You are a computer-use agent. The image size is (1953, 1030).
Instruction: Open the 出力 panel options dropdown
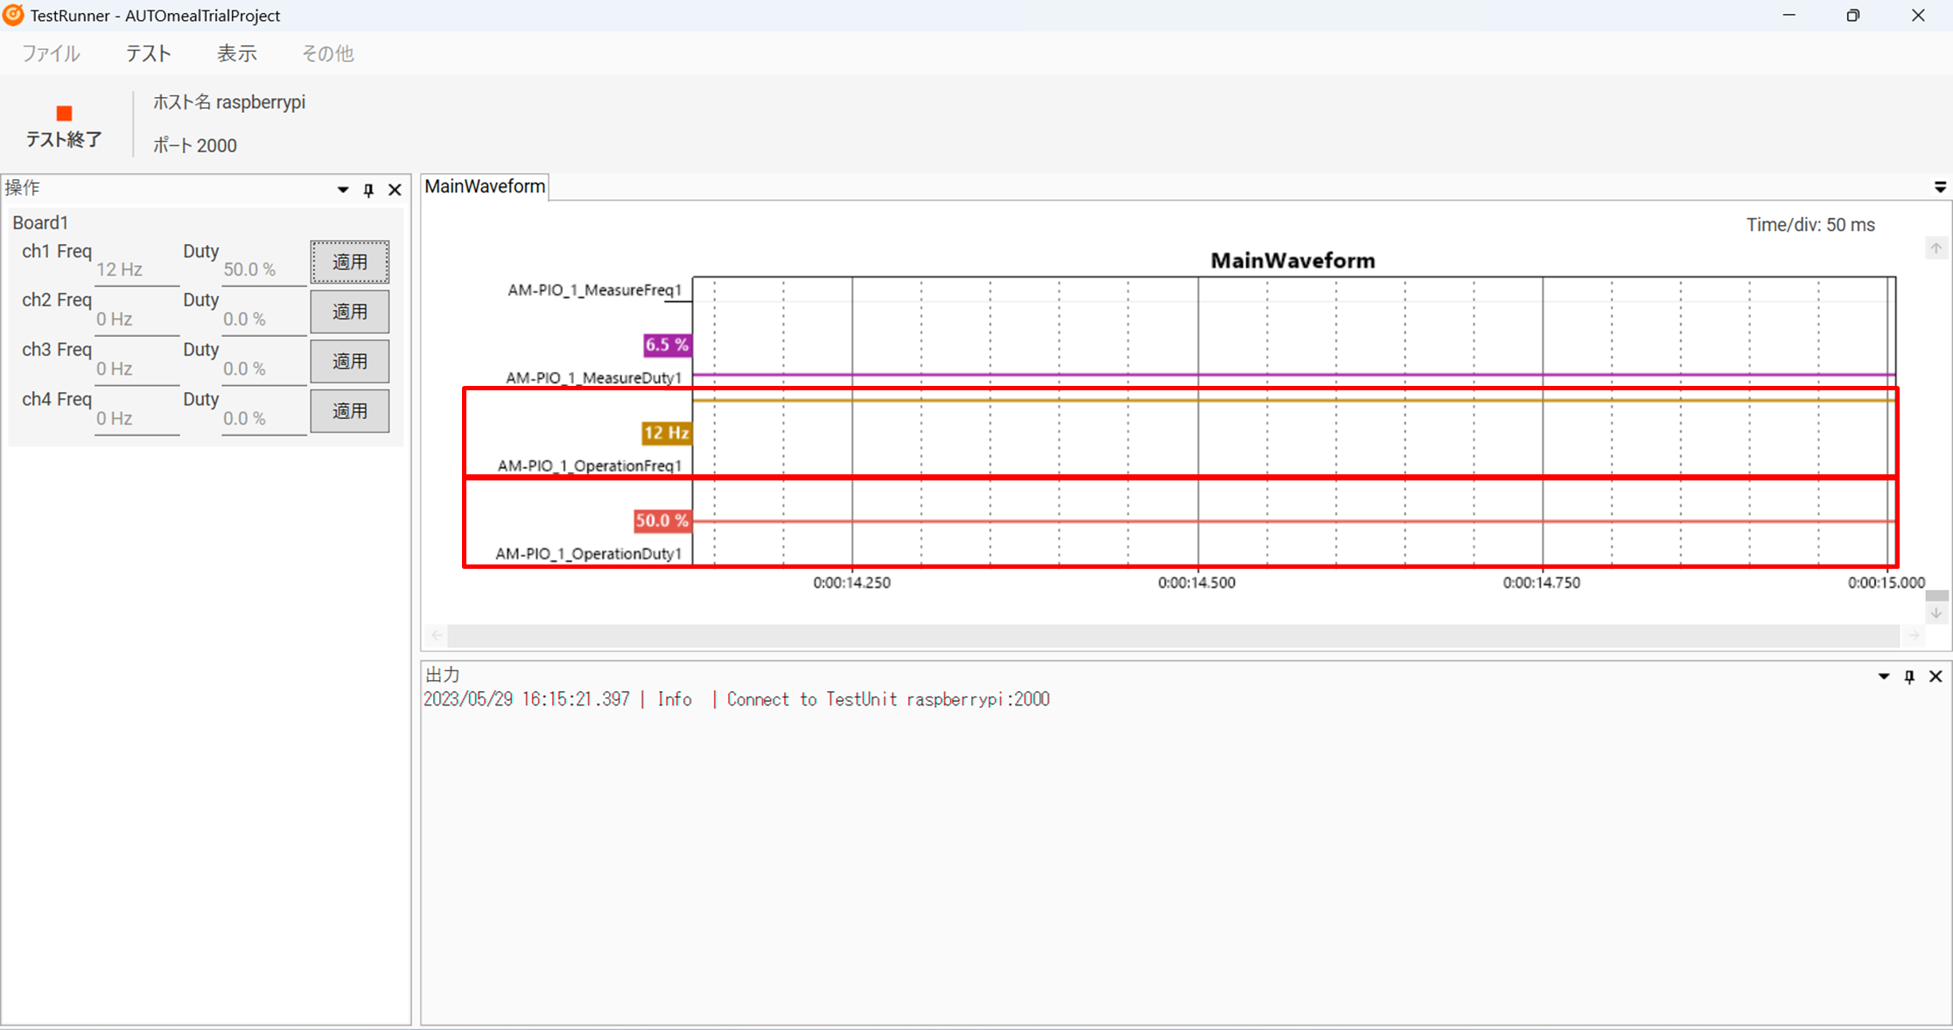pyautogui.click(x=1883, y=676)
